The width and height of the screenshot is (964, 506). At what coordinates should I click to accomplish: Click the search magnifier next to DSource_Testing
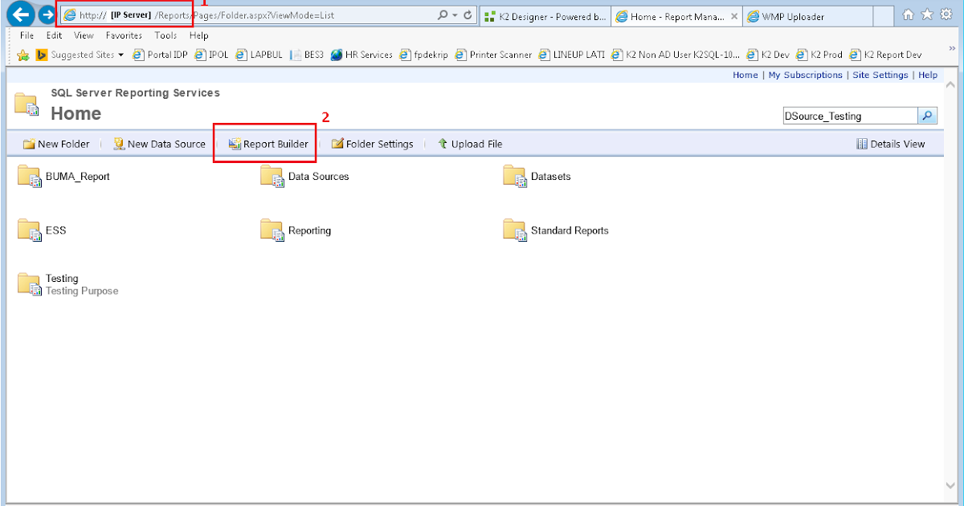[x=927, y=115]
